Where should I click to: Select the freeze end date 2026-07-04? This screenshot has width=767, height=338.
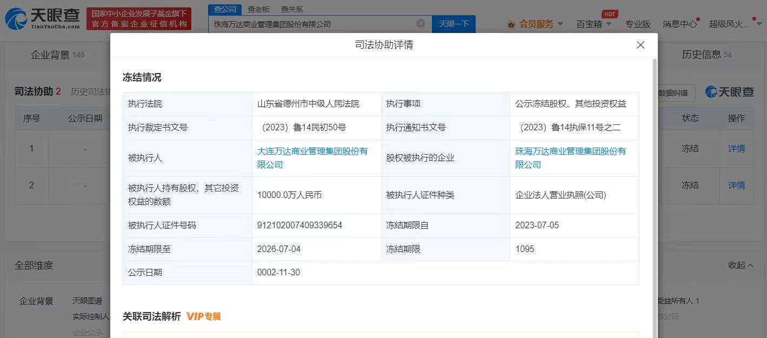279,249
